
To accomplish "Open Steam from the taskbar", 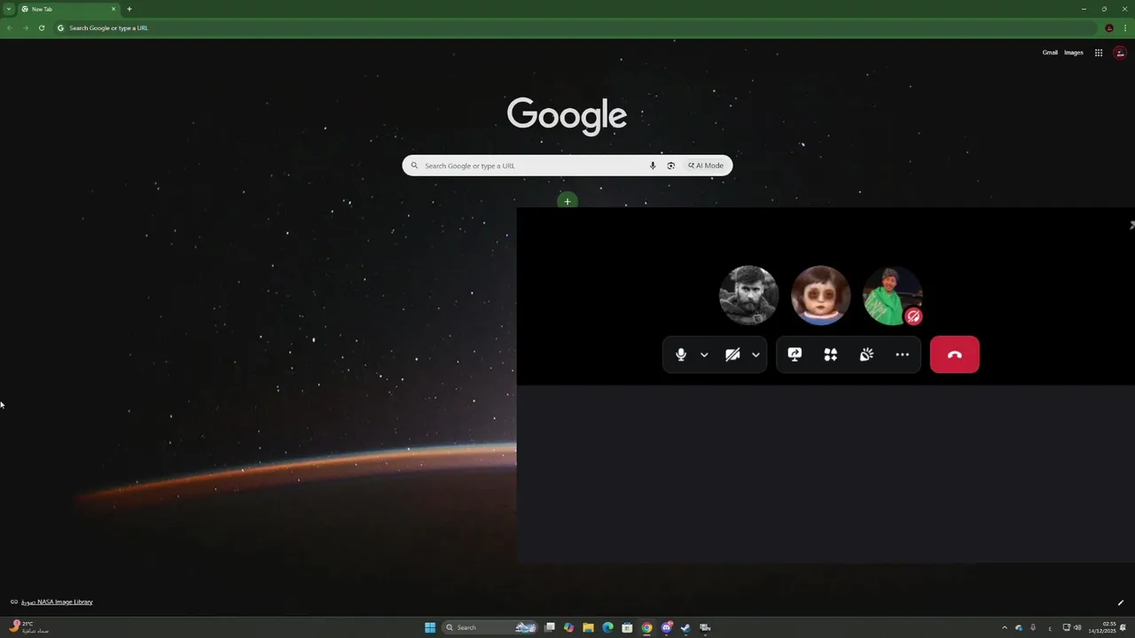I will point(685,627).
